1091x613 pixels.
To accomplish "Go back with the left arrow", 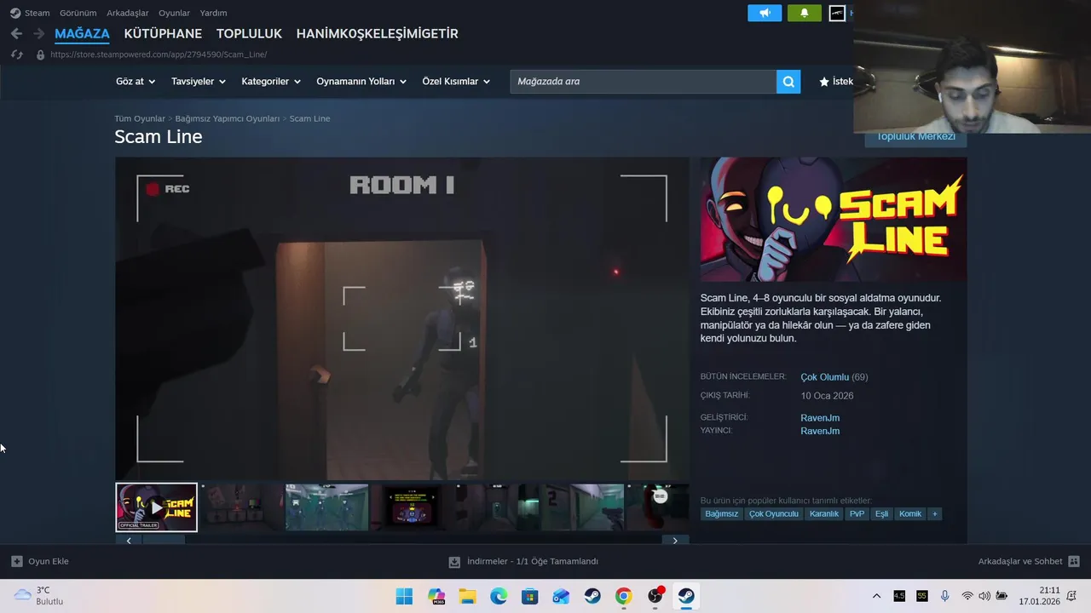I will (16, 33).
